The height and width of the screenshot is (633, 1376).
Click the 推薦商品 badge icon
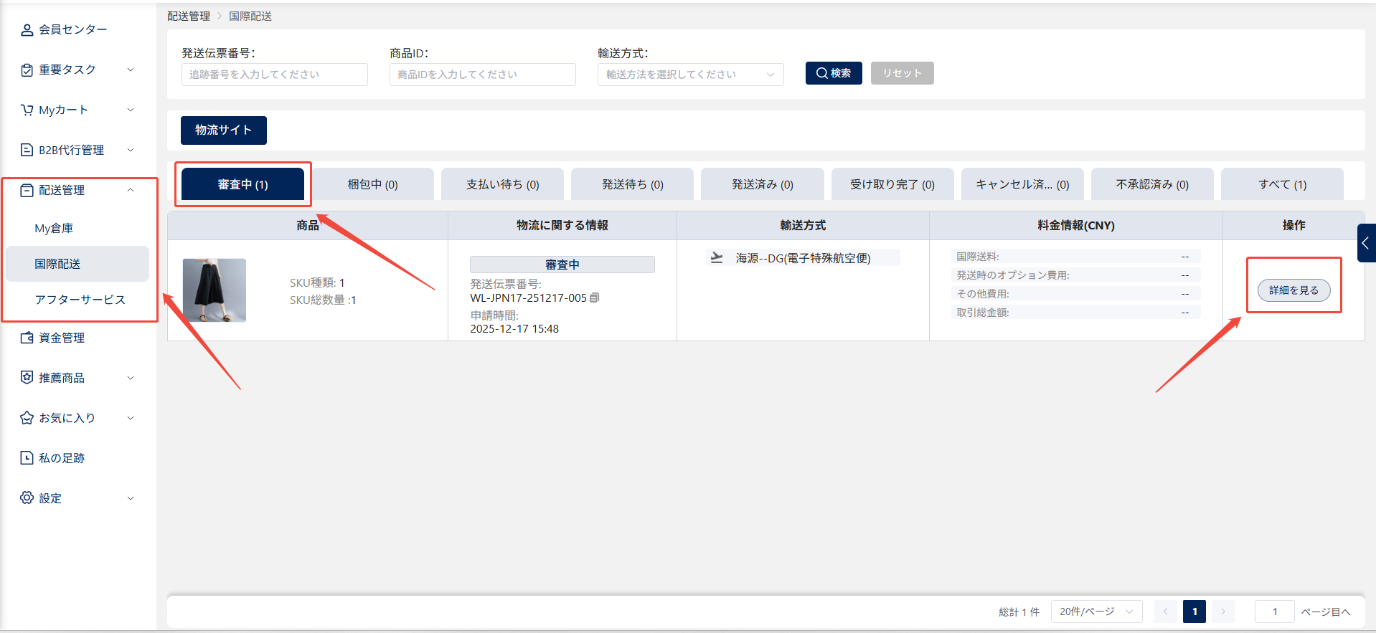[27, 378]
